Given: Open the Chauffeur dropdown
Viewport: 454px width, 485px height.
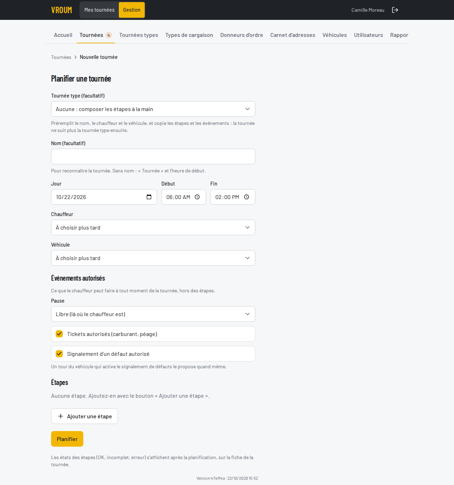Looking at the screenshot, I should [x=153, y=227].
